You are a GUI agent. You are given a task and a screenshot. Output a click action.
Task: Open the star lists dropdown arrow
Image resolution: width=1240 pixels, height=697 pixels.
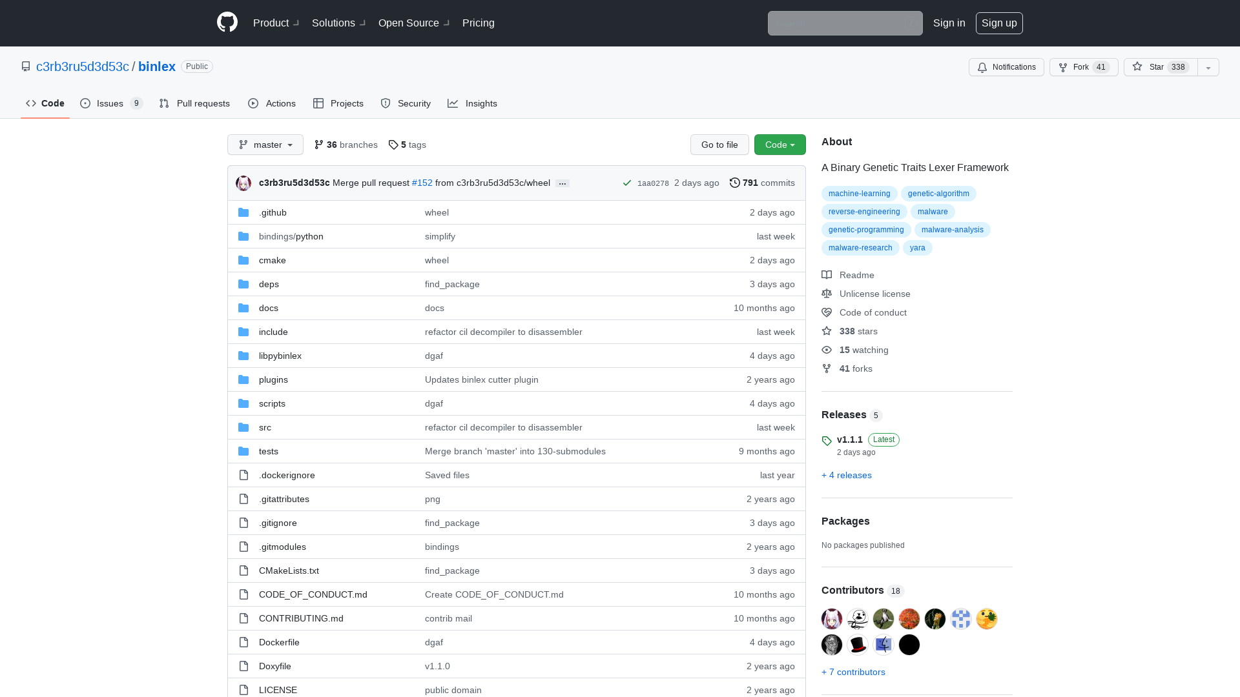pos(1208,67)
